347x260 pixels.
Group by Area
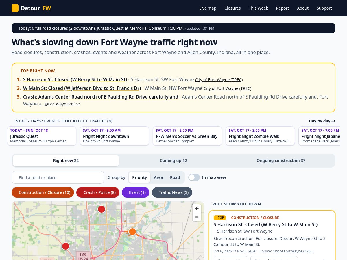[158, 177]
